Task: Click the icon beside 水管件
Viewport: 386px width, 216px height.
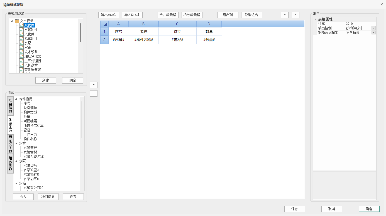Action: click(21, 25)
